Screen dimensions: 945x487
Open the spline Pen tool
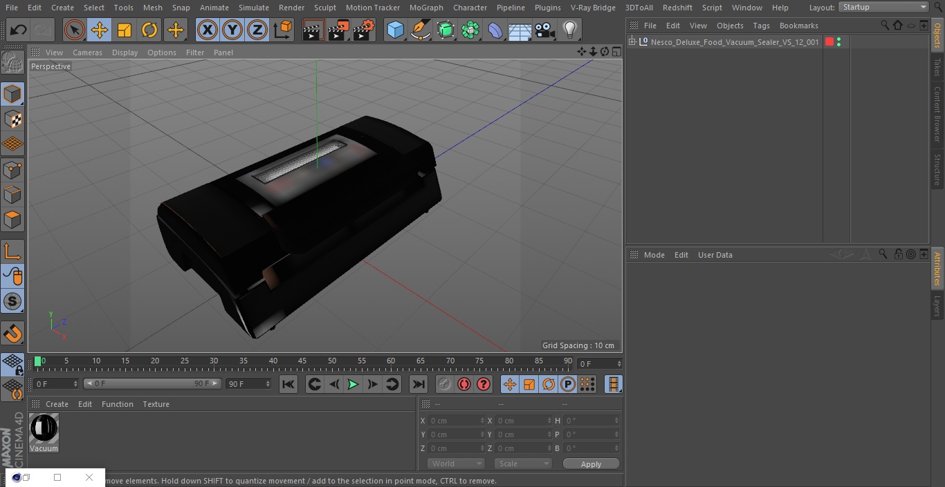pyautogui.click(x=420, y=30)
